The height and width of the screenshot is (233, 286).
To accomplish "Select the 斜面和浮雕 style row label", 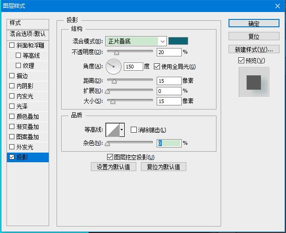I will coord(31,45).
